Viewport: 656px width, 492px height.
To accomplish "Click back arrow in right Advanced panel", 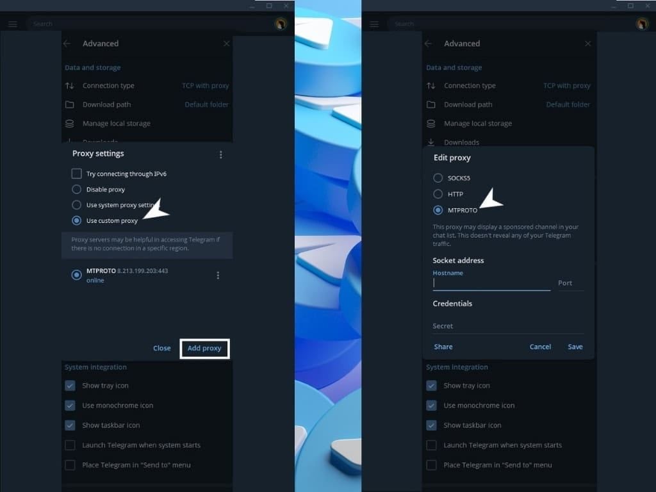I will [x=428, y=44].
